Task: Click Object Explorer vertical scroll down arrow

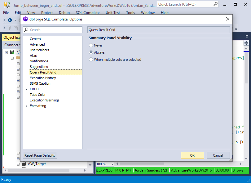Action: point(90,165)
